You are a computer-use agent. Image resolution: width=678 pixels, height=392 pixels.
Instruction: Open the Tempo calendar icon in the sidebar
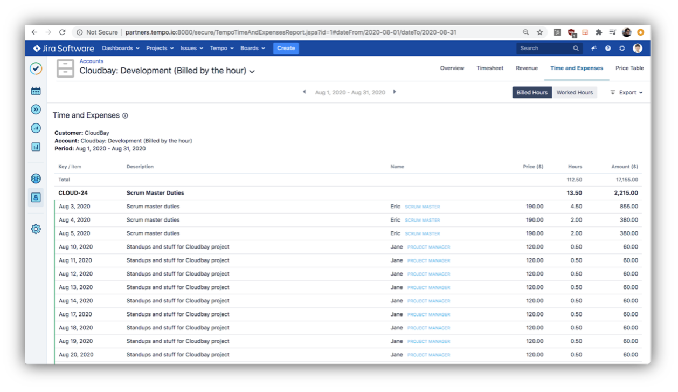click(36, 91)
